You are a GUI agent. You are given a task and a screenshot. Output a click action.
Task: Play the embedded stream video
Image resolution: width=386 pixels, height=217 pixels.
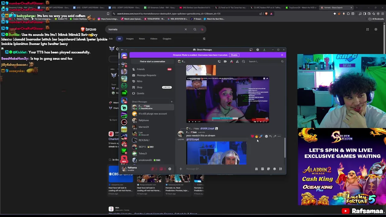pos(189,121)
